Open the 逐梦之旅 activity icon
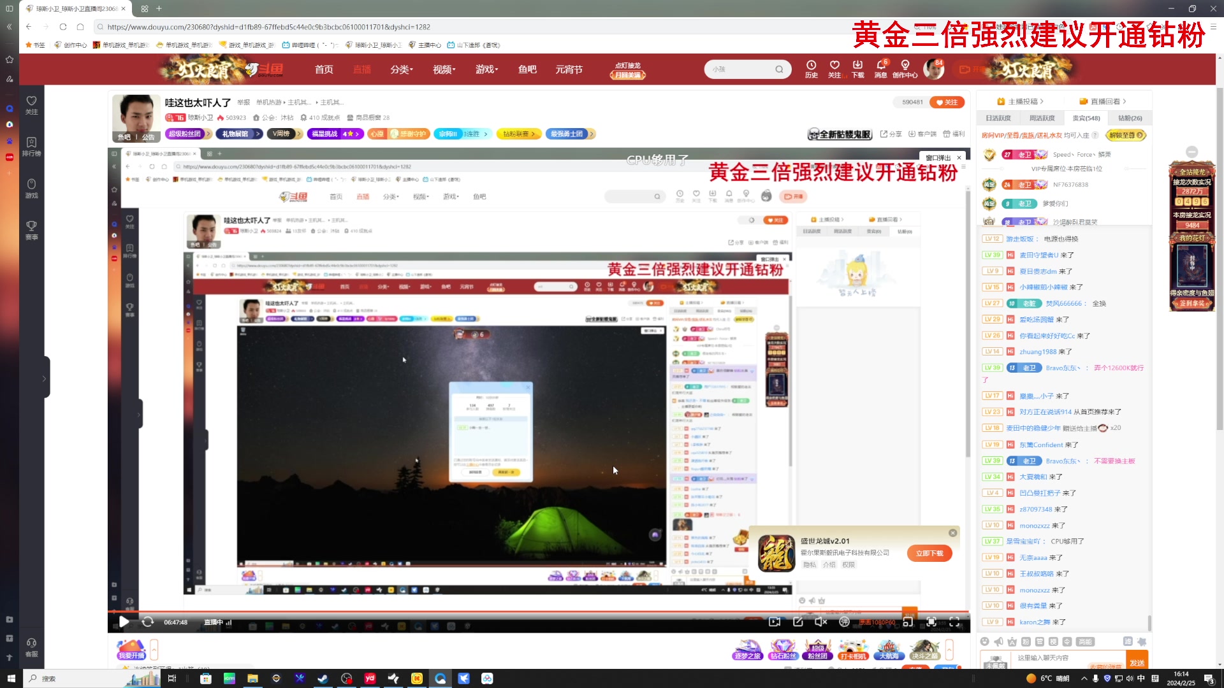The width and height of the screenshot is (1224, 688). point(747,649)
